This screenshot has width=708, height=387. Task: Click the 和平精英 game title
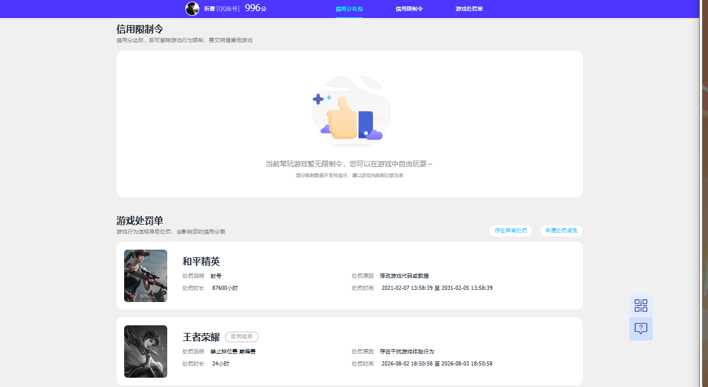pos(201,261)
